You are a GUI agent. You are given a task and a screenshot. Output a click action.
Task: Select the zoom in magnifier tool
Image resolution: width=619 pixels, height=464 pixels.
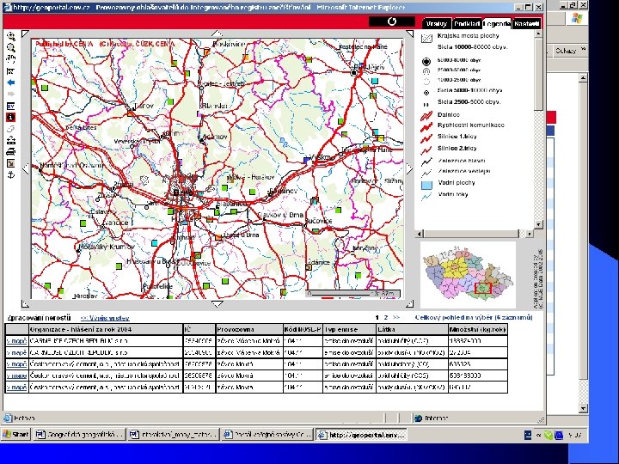pos(11,36)
